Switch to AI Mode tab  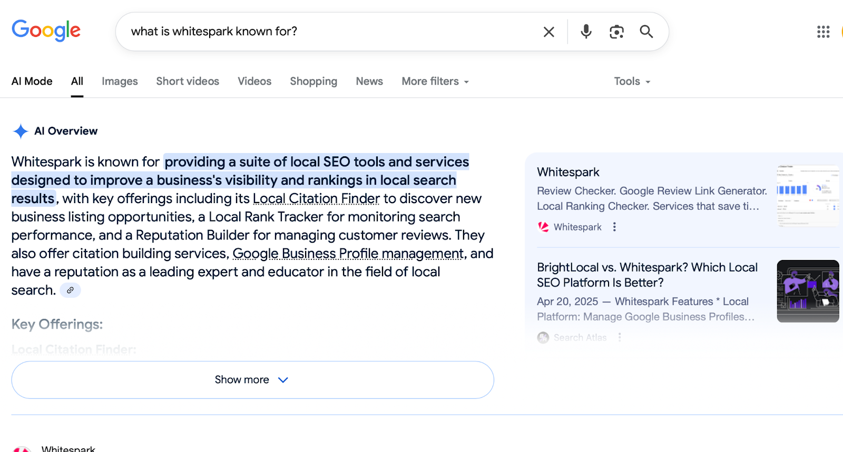pyautogui.click(x=32, y=81)
